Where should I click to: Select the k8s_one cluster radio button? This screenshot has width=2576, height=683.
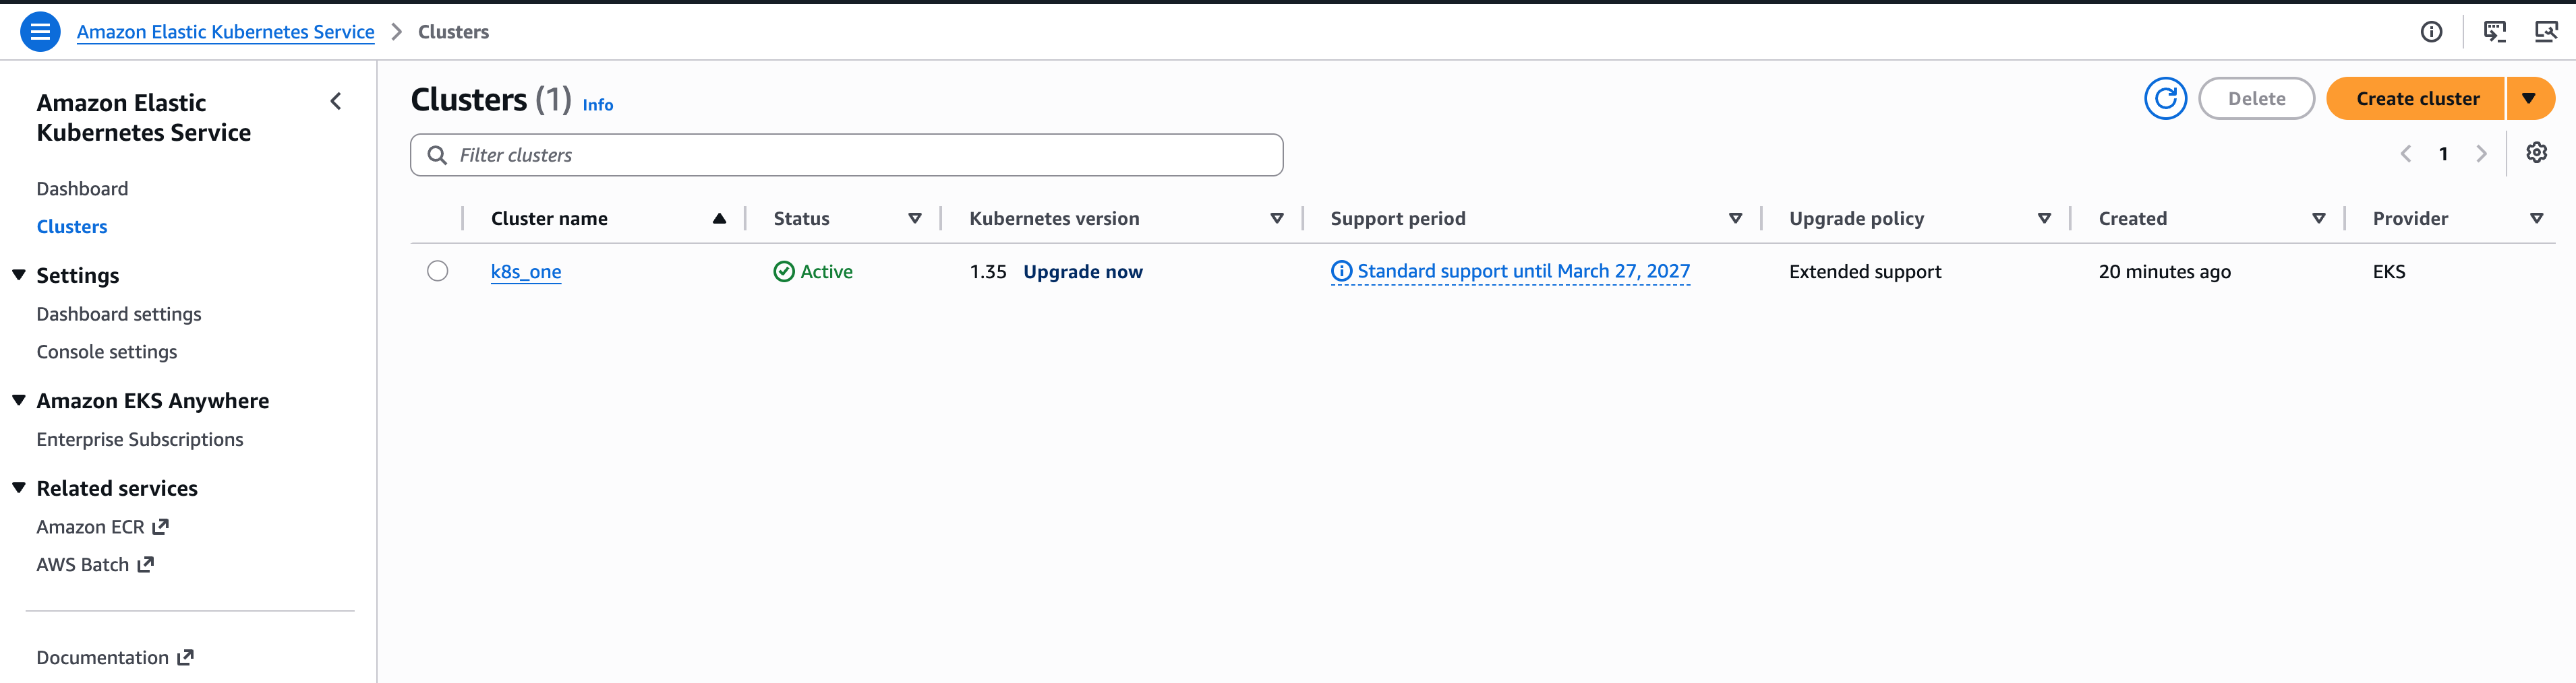[437, 271]
